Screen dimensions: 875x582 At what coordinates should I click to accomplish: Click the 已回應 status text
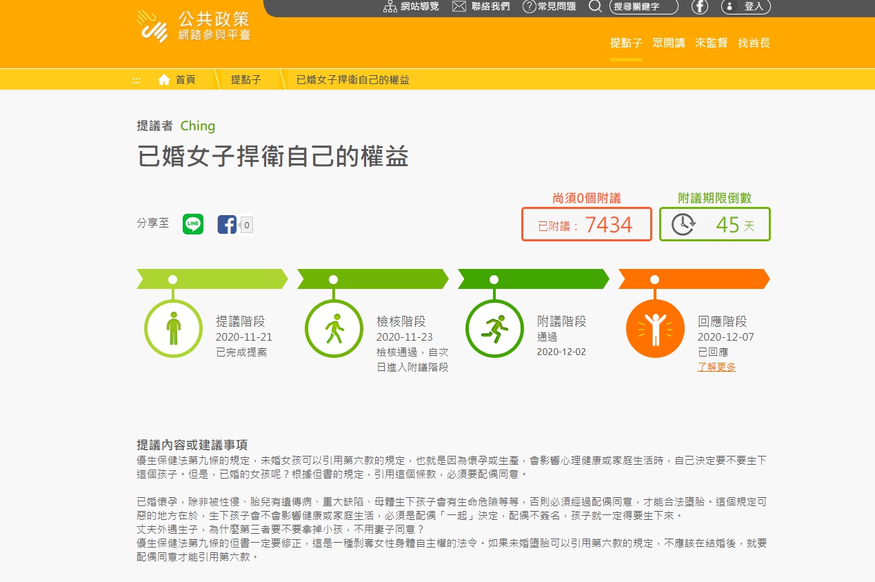point(713,352)
